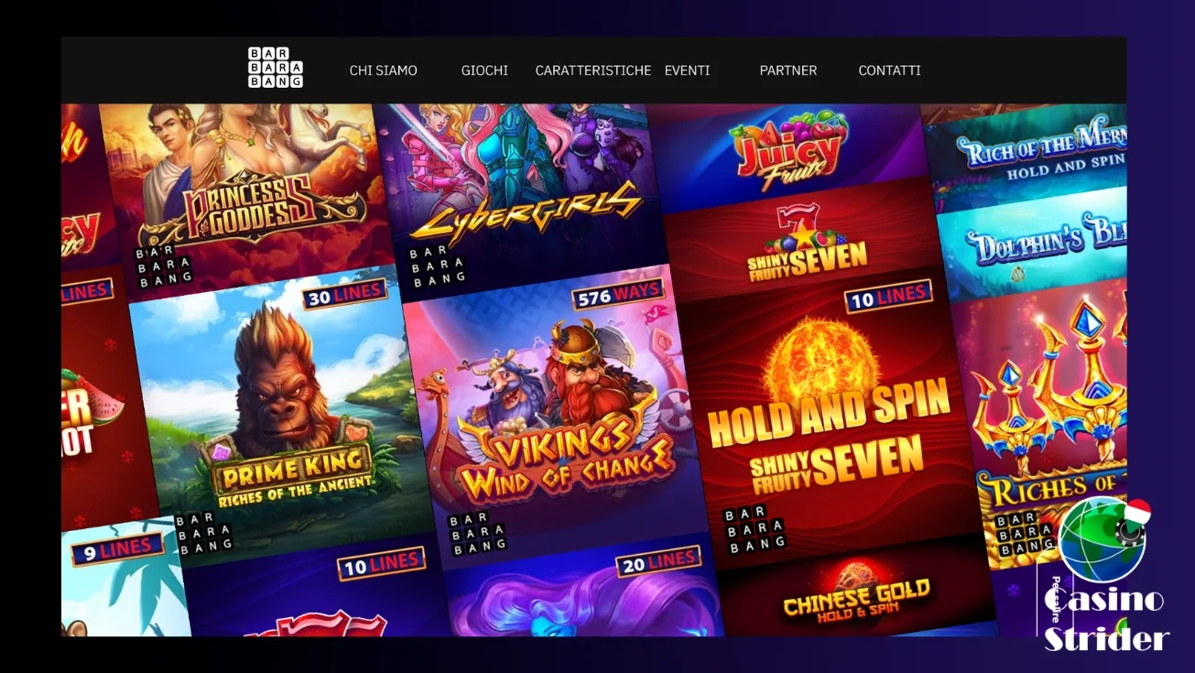Open the GIOCHI menu item
1195x673 pixels.
coord(484,71)
